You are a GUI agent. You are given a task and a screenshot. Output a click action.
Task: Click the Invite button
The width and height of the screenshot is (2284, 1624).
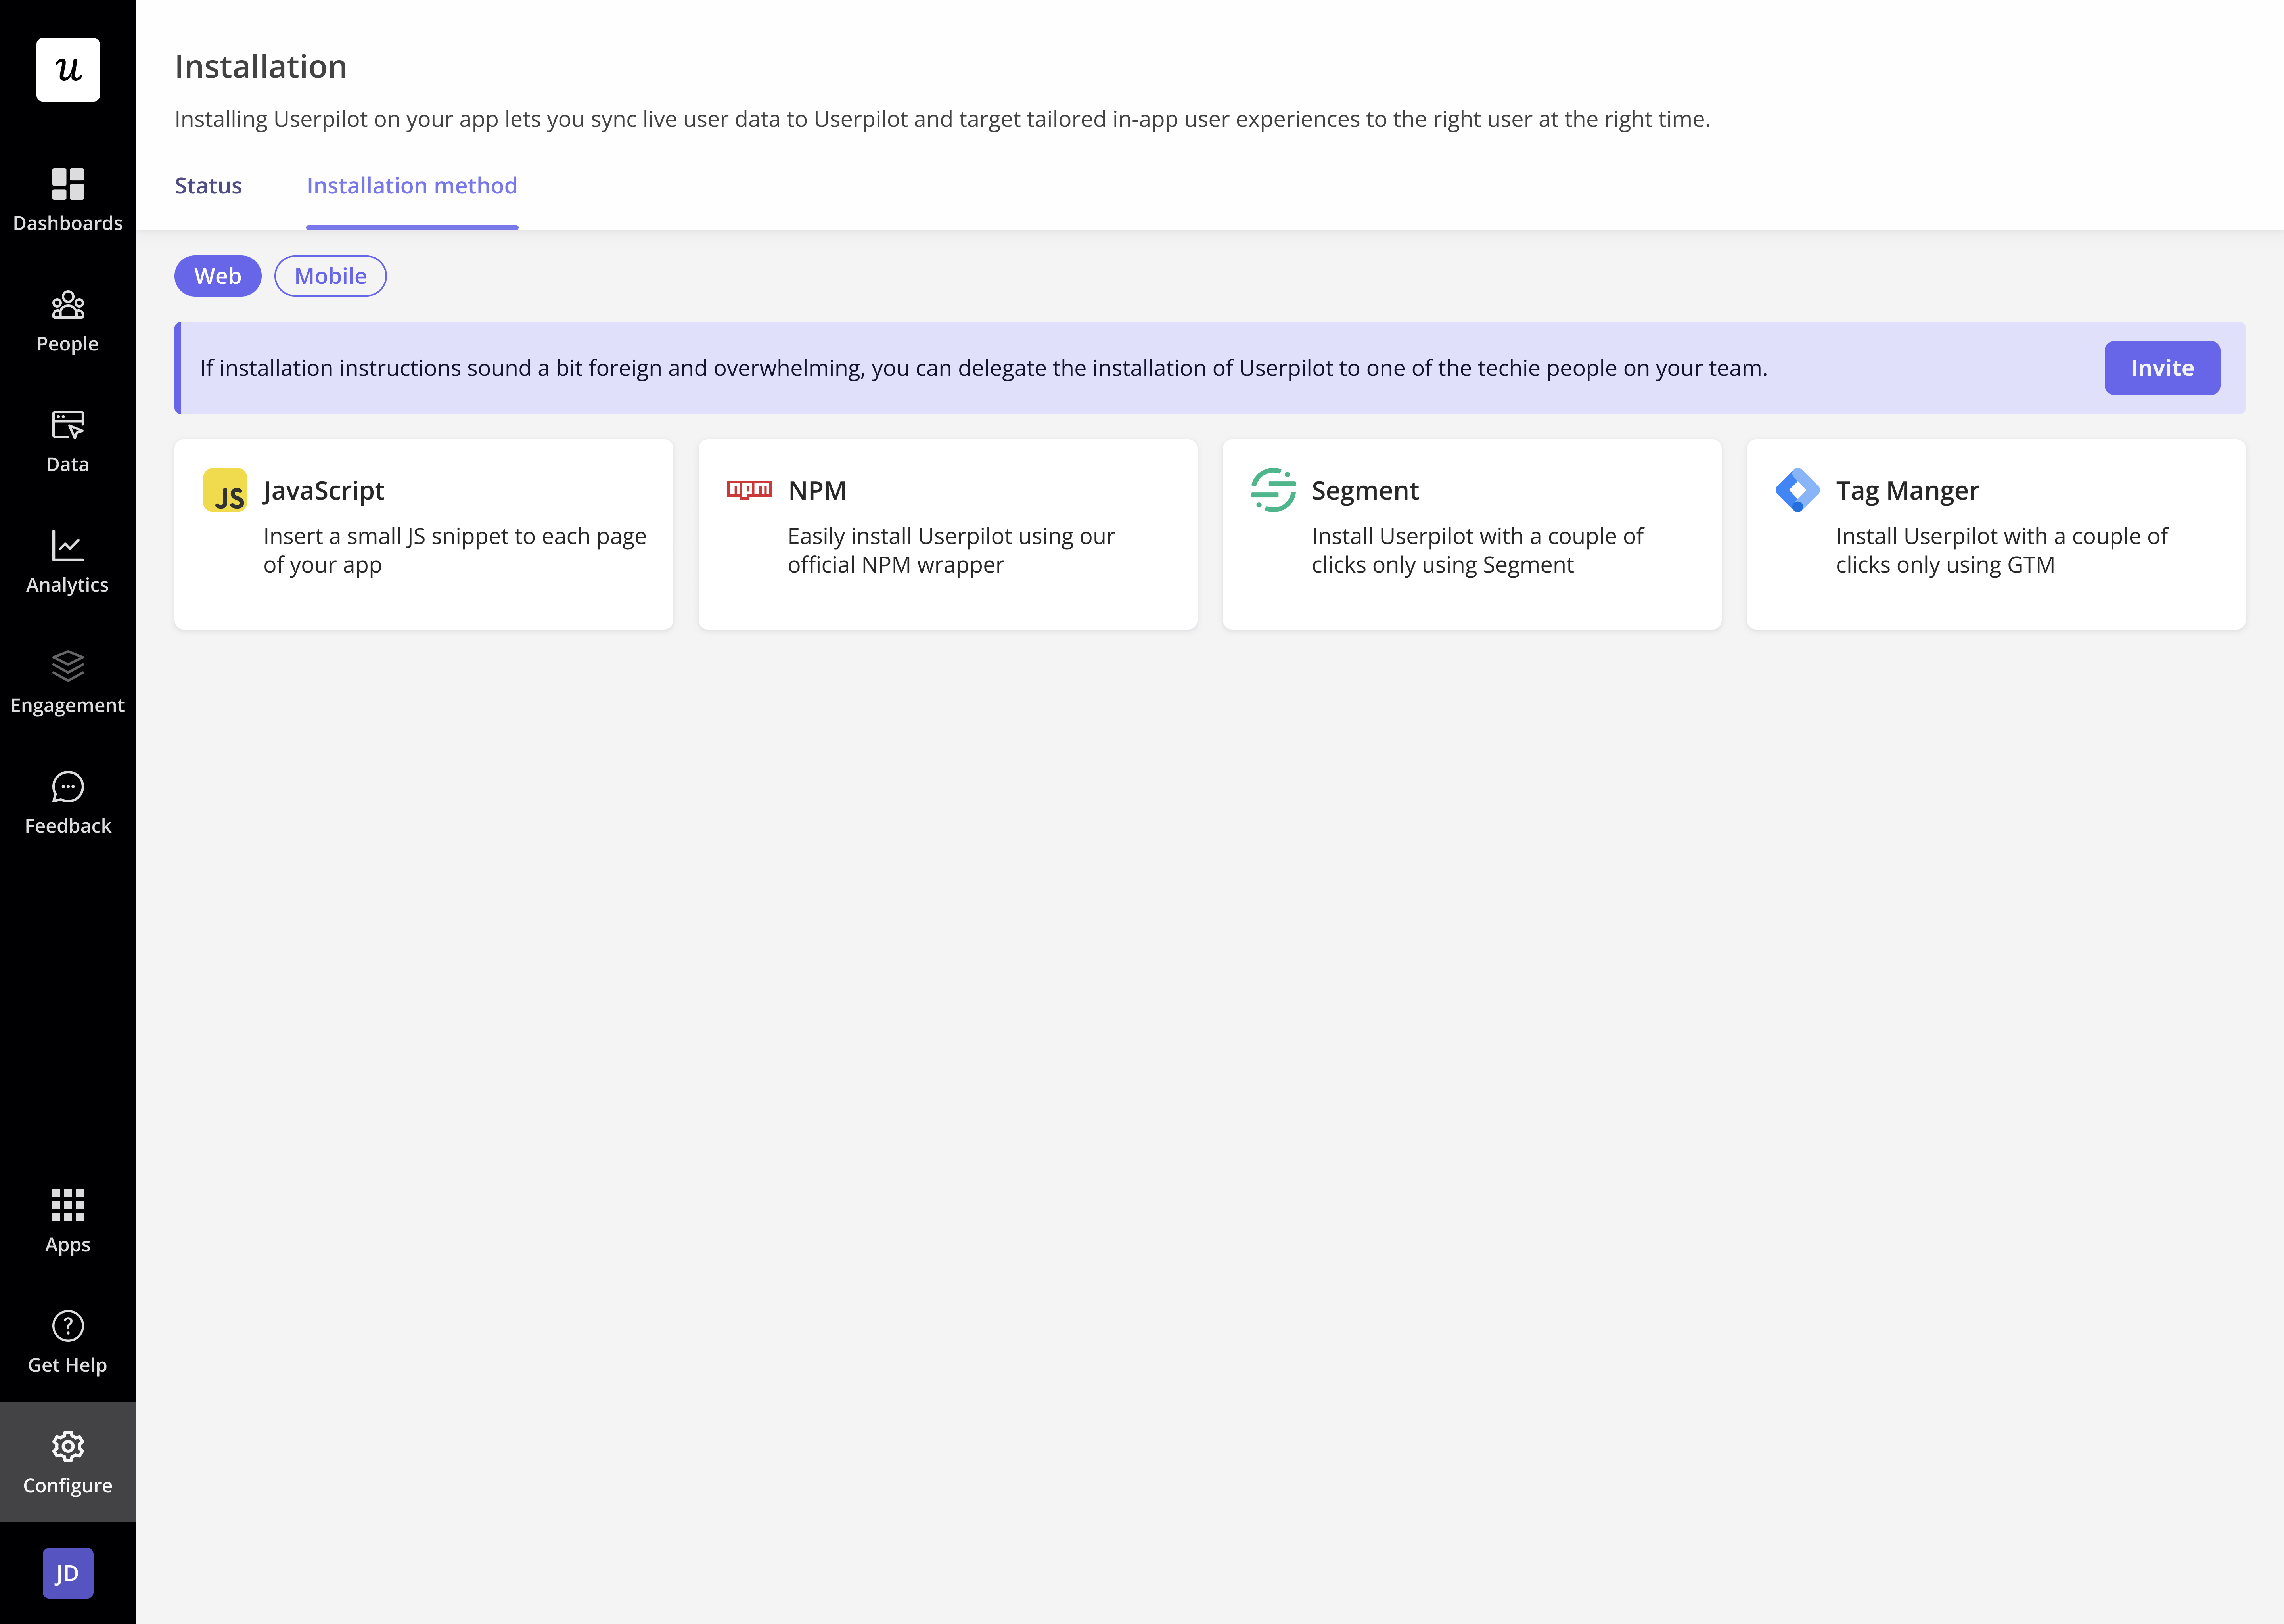tap(2162, 368)
